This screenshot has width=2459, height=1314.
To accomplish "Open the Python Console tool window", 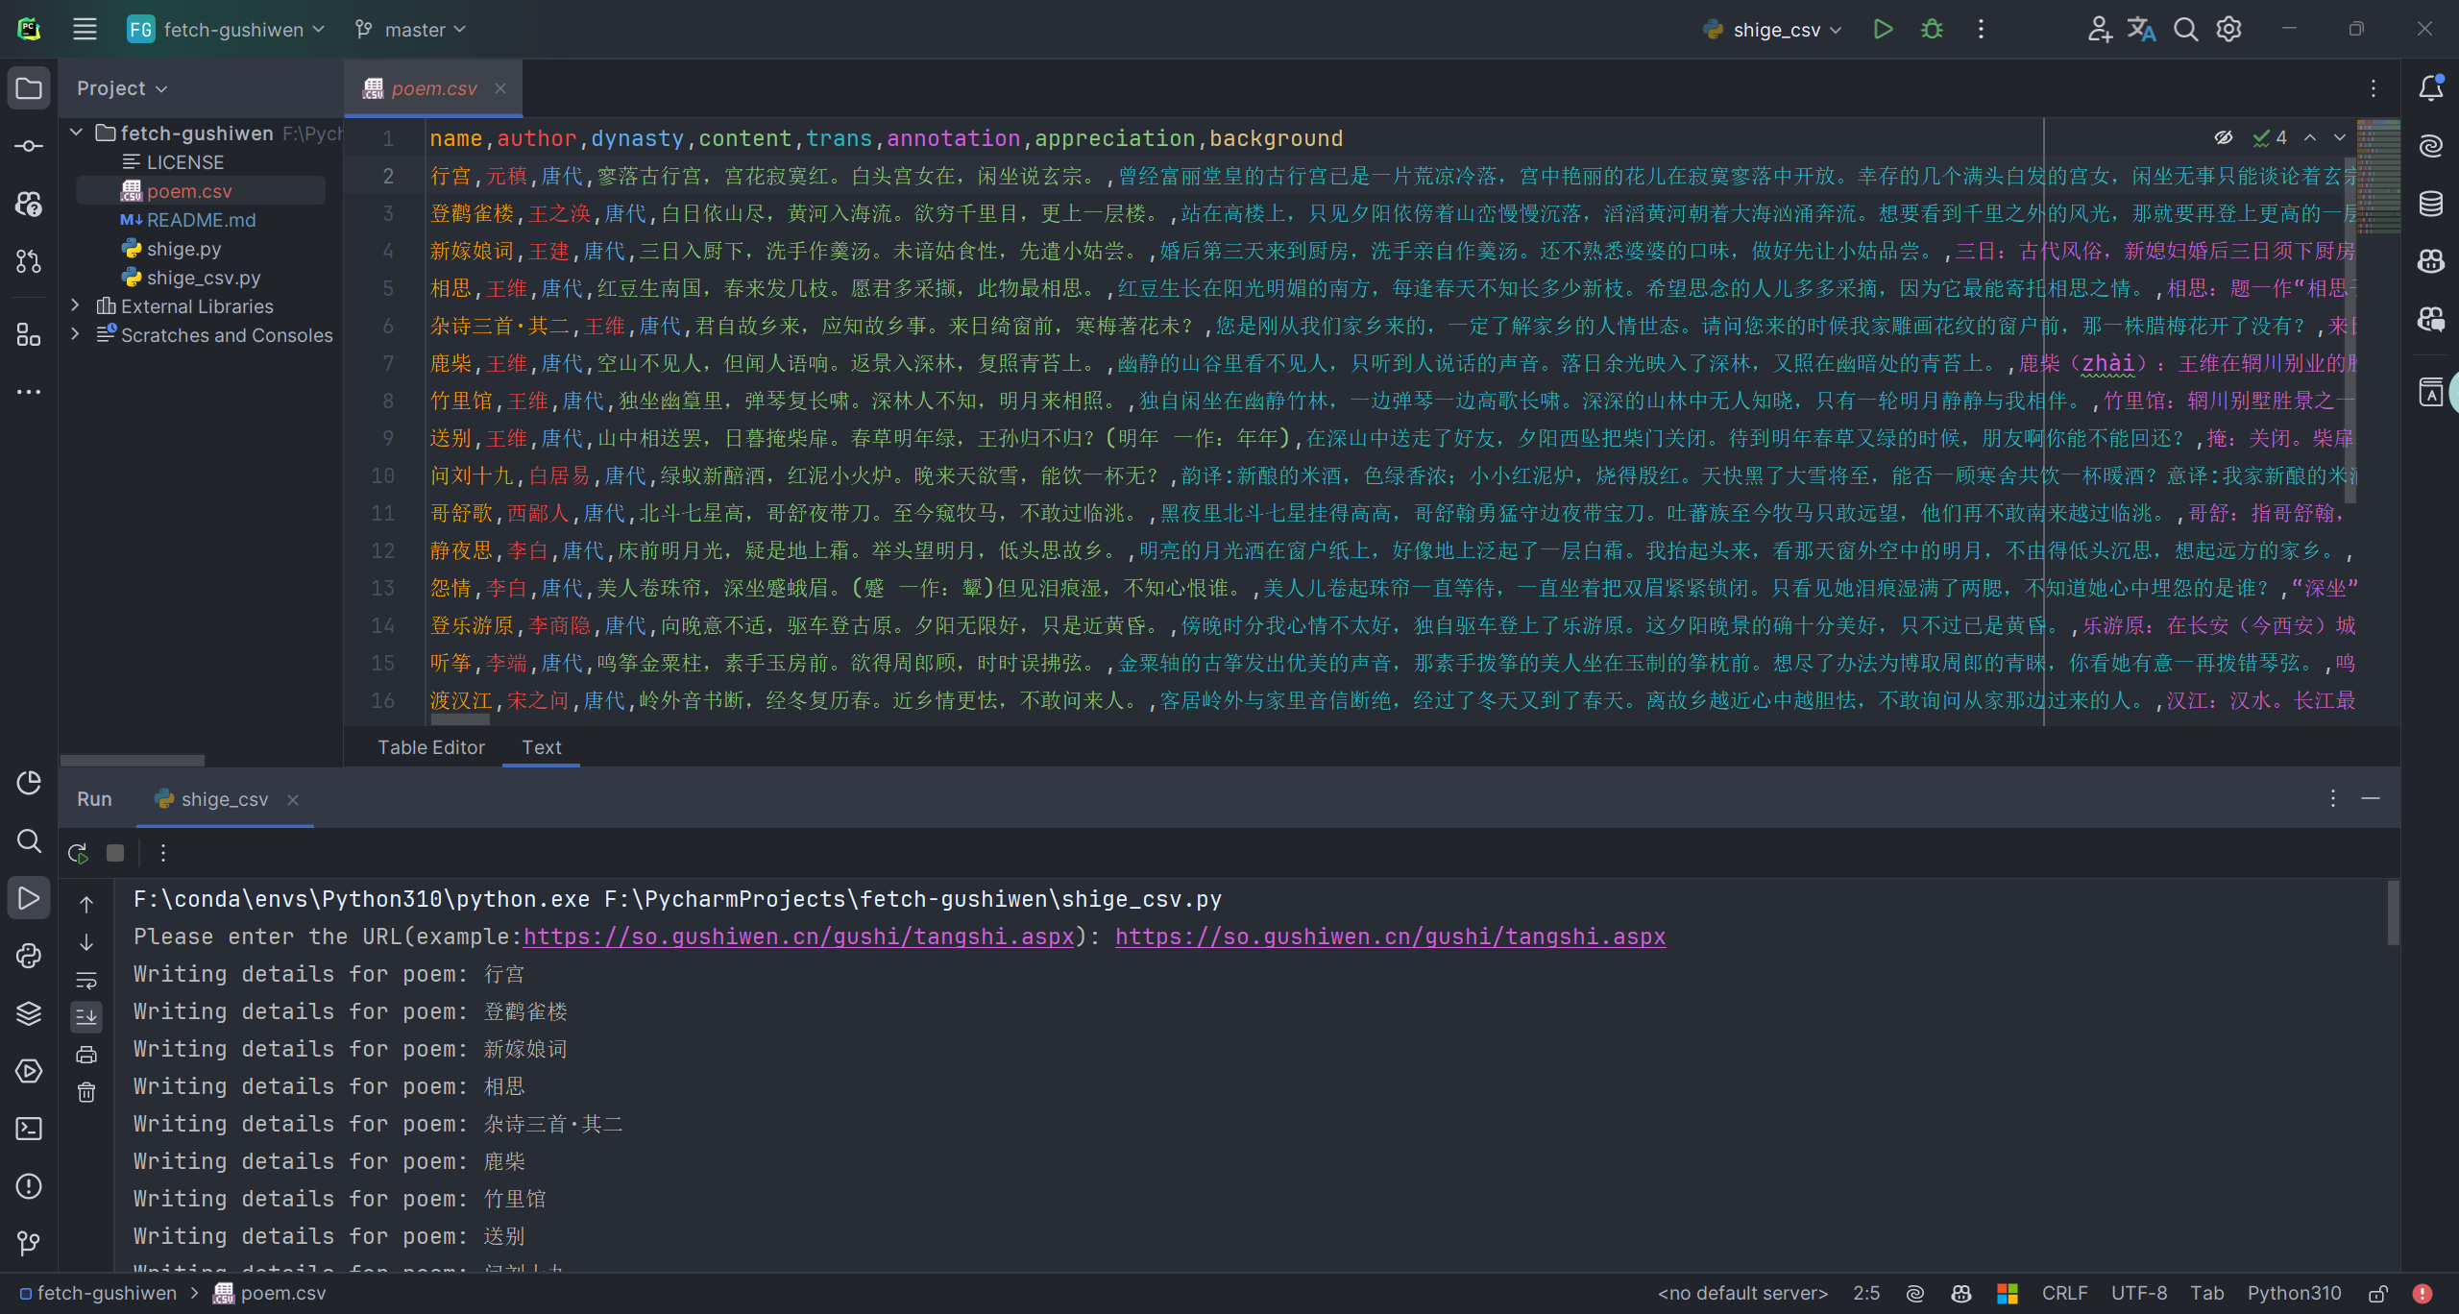I will (x=29, y=956).
